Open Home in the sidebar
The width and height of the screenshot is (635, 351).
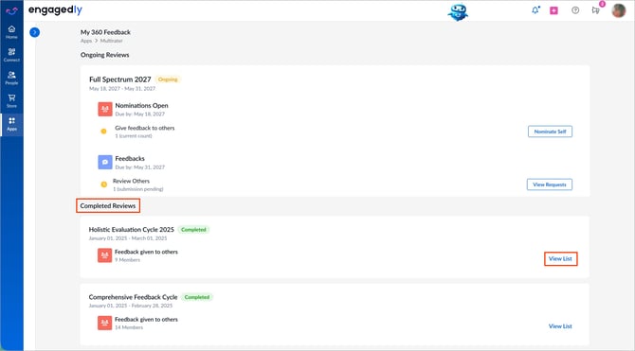11,32
